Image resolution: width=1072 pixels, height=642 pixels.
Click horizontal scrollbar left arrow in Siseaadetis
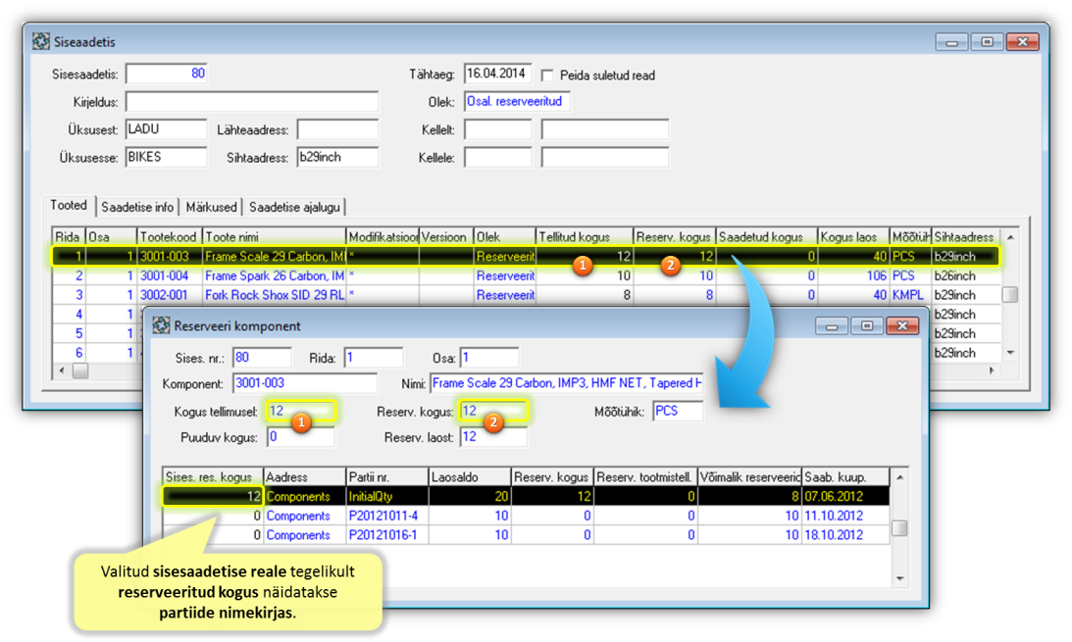(x=62, y=370)
